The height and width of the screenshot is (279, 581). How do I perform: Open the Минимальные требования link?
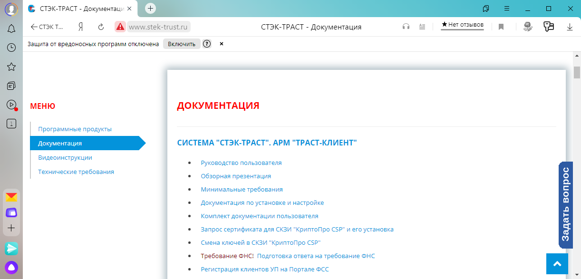(x=242, y=190)
